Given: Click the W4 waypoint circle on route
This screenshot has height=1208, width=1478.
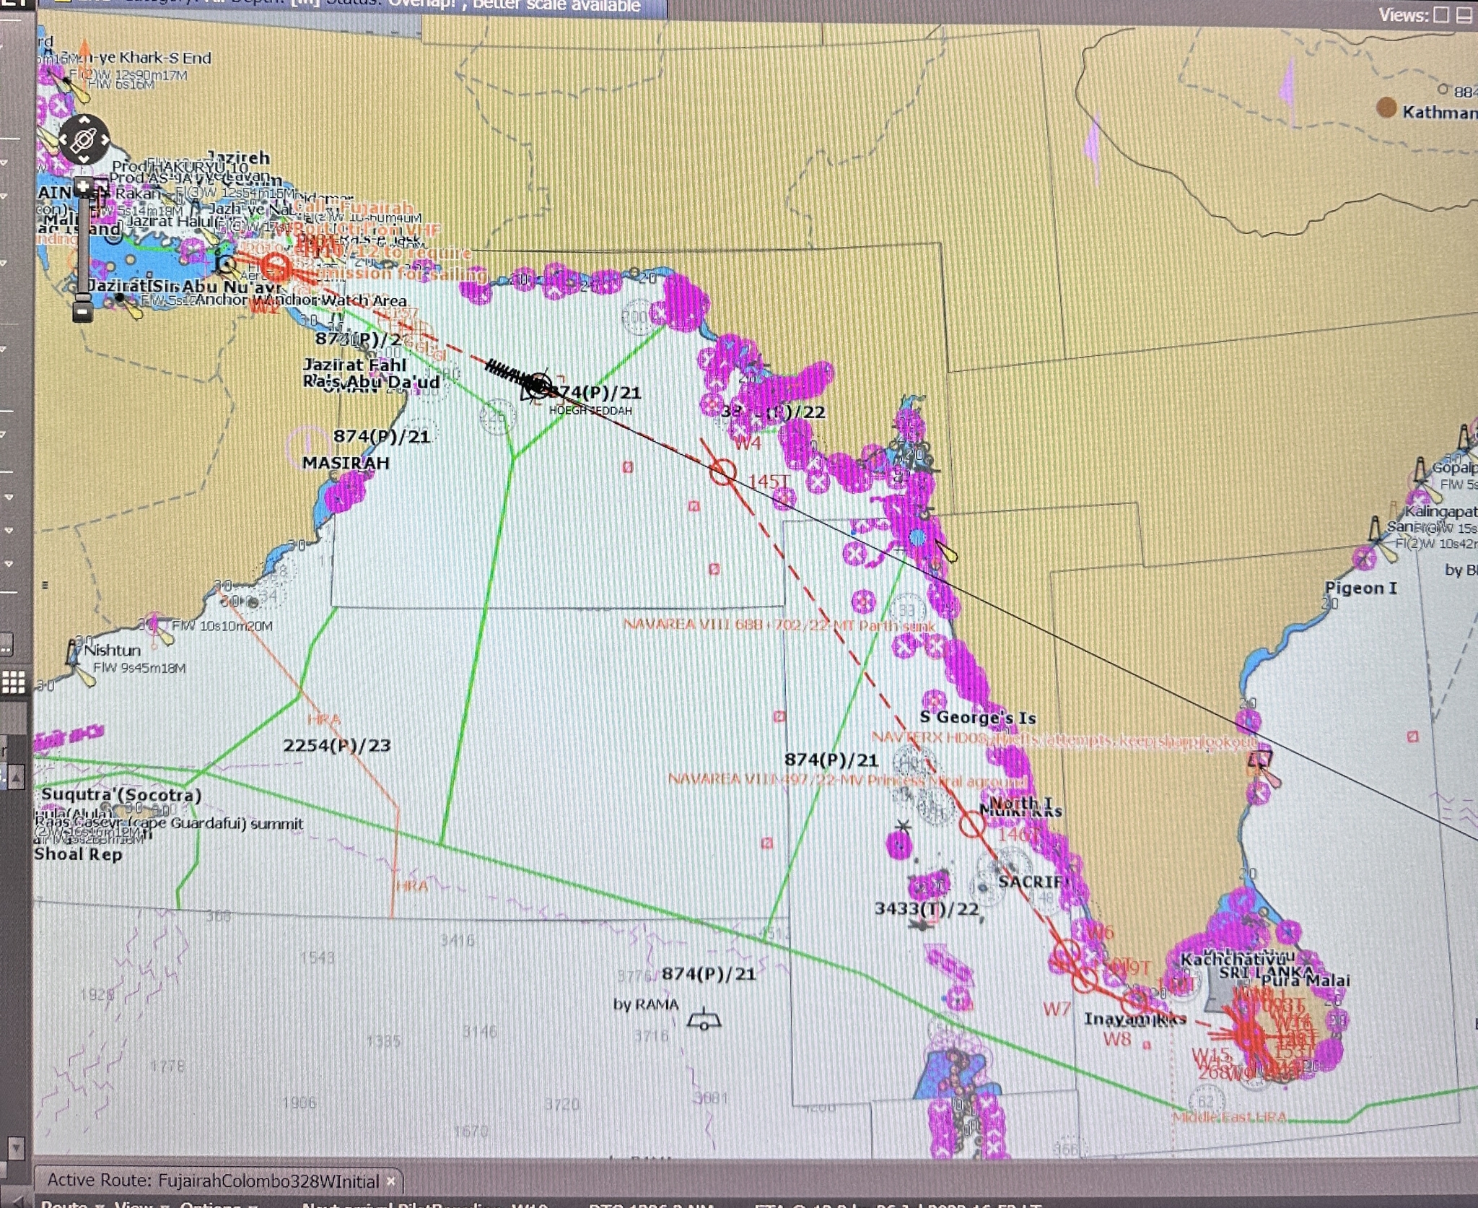Looking at the screenshot, I should [x=722, y=472].
